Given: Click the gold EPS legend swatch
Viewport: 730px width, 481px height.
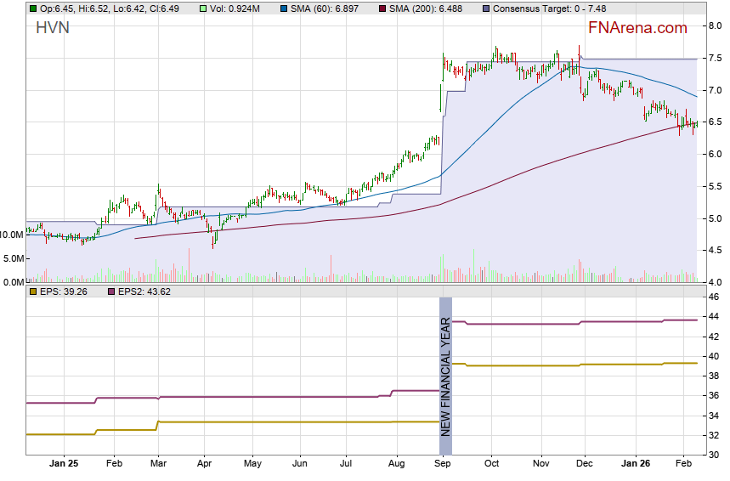Looking at the screenshot, I should tap(33, 291).
